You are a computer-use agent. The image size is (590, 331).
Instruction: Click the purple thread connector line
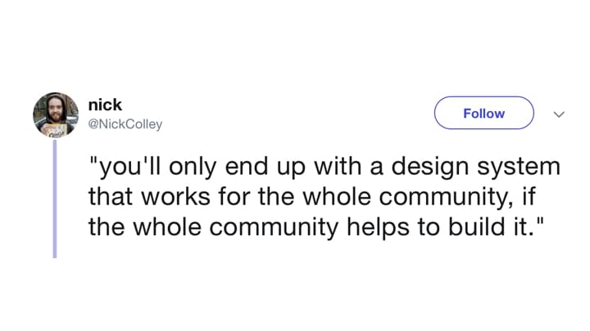tap(55, 199)
